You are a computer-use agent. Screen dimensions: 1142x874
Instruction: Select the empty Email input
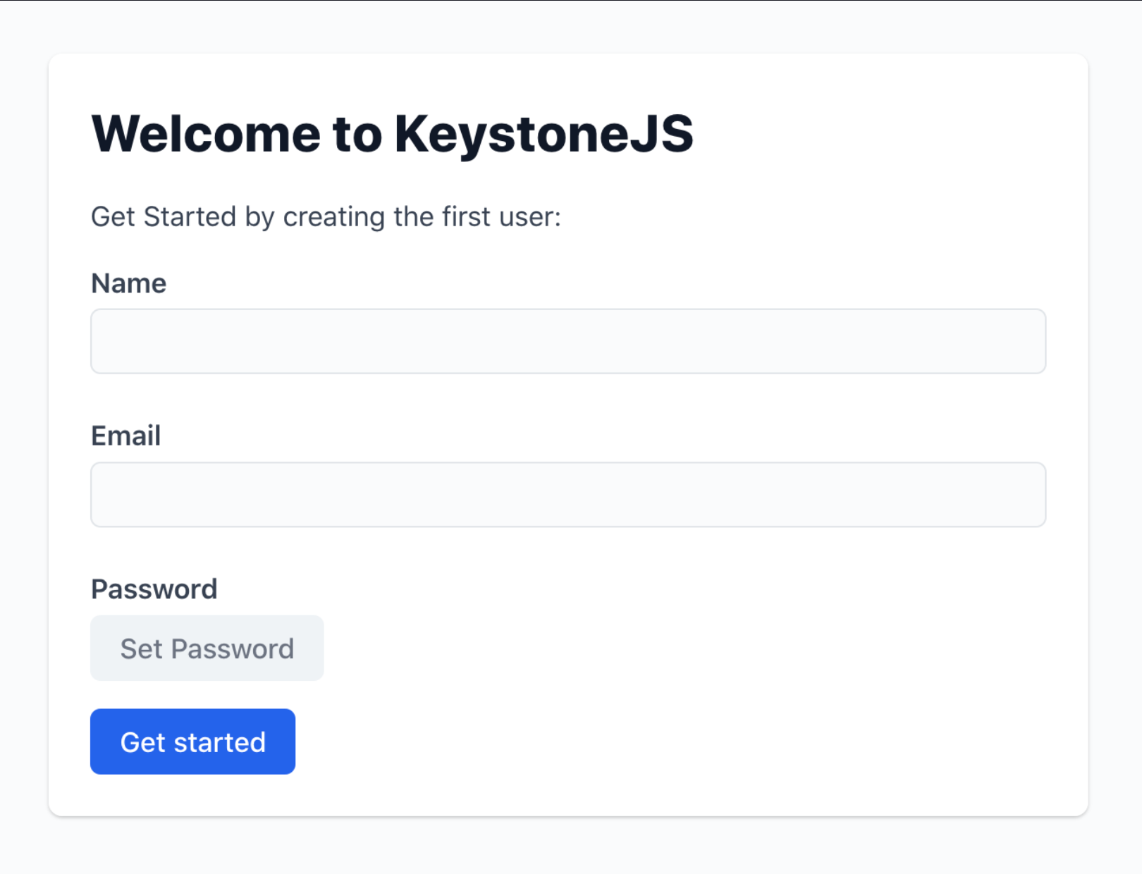tap(567, 494)
